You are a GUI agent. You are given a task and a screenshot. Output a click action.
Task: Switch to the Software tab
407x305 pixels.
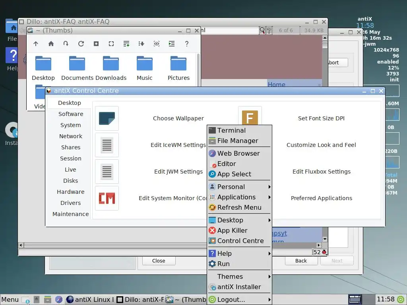71,114
